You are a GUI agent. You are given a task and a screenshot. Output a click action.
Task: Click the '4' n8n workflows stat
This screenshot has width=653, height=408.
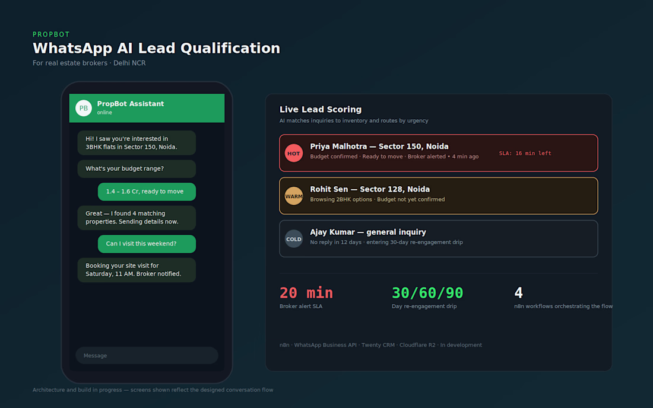tap(518, 293)
